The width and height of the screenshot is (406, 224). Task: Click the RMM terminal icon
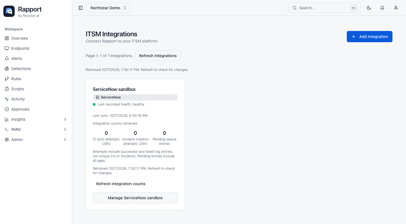point(7,129)
